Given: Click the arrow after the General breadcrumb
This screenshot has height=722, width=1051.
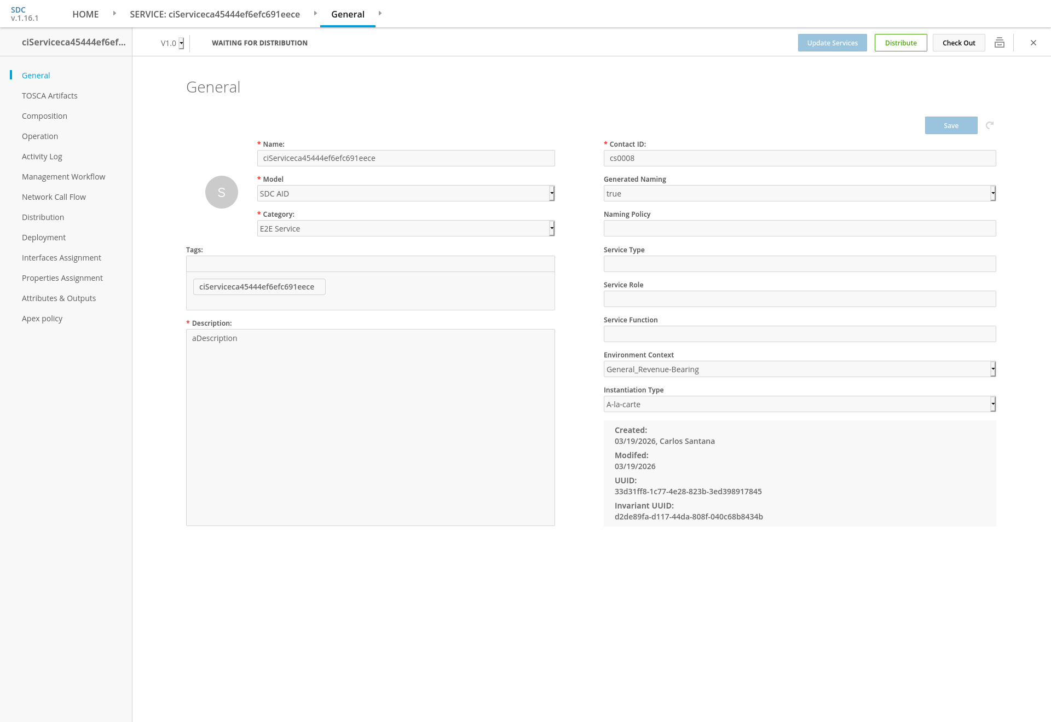Looking at the screenshot, I should (x=380, y=13).
